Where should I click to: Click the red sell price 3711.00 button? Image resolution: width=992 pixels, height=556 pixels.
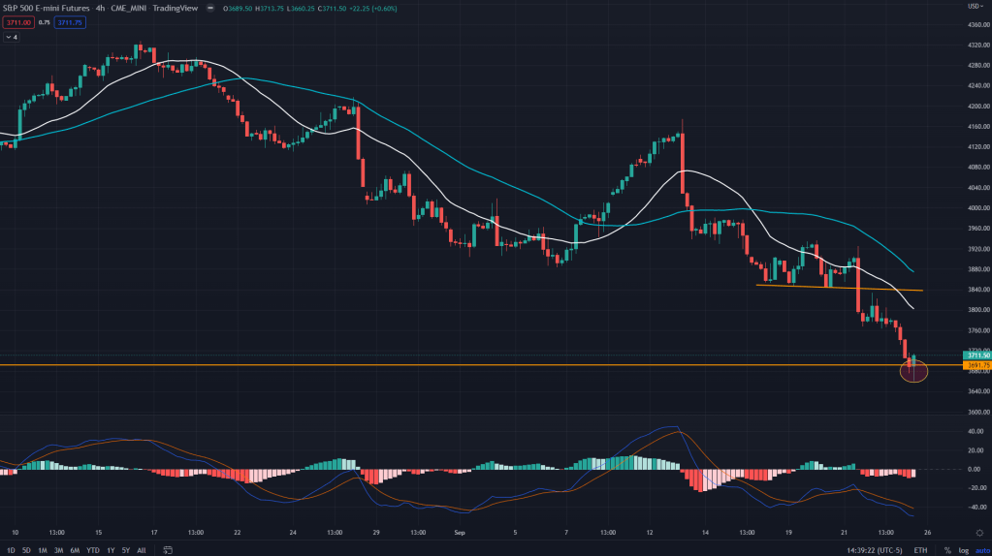(x=18, y=22)
